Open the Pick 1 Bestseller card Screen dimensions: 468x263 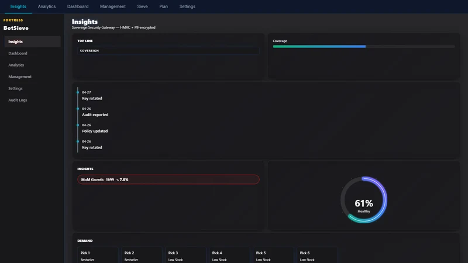click(x=98, y=255)
